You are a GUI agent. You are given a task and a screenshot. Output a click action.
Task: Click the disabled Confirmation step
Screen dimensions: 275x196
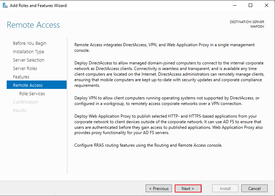pyautogui.click(x=26, y=102)
